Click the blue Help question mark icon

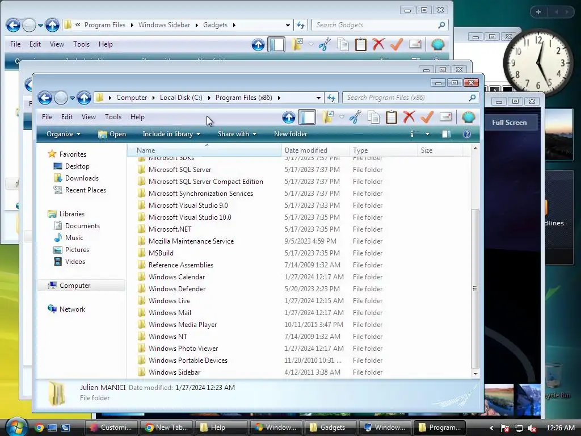(x=467, y=134)
